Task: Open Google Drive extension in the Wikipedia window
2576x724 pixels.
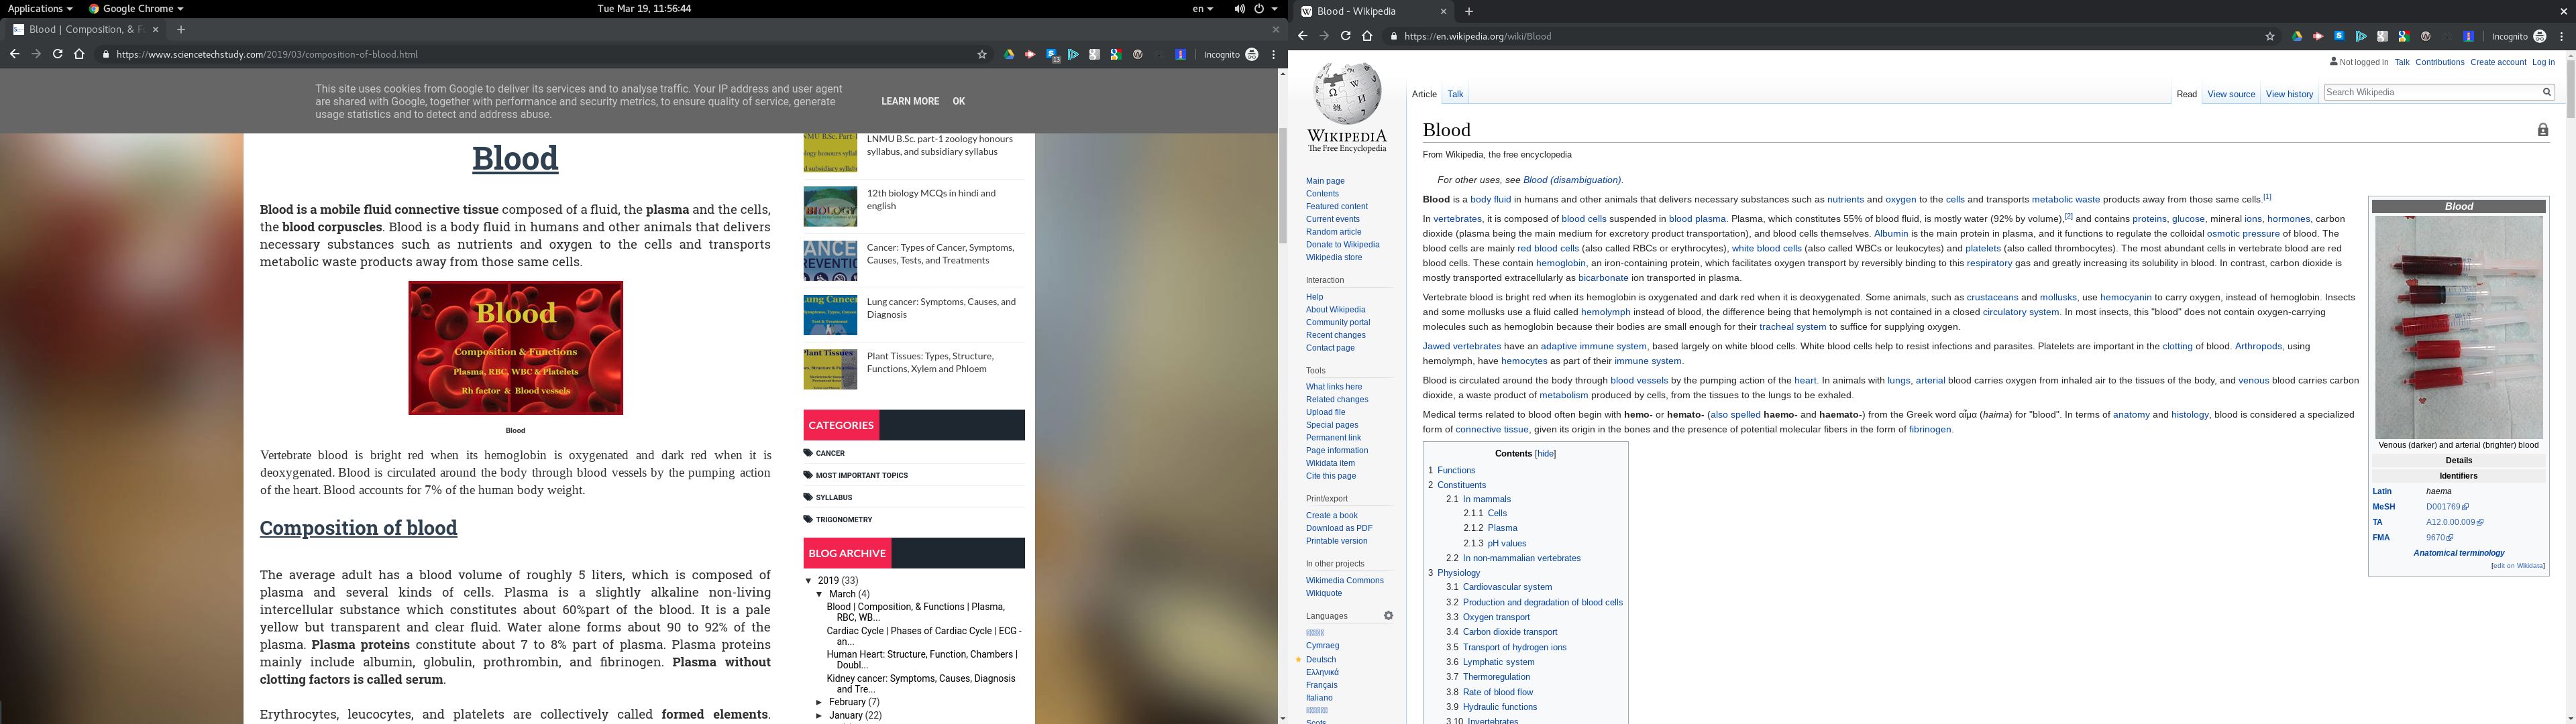Action: [2297, 37]
